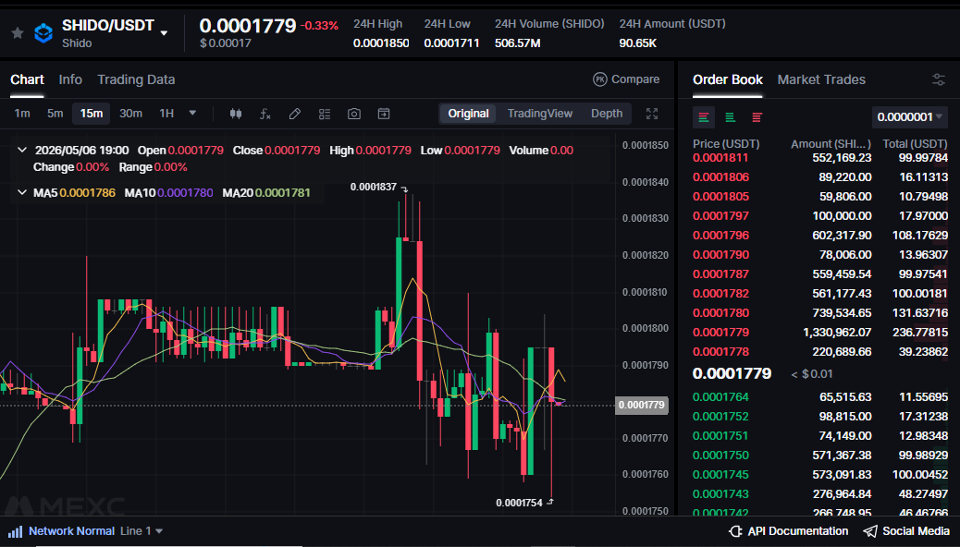
Task: Open the SHIDO/USDT pair selector dropdown
Action: (164, 33)
